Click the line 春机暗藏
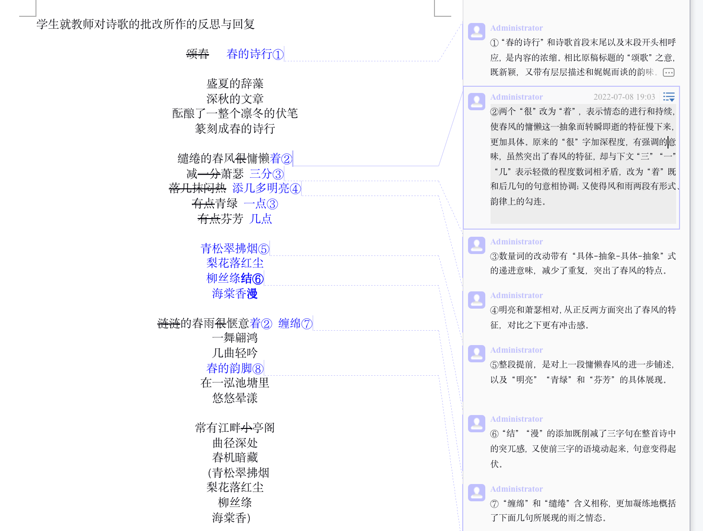703x531 pixels. pyautogui.click(x=235, y=457)
